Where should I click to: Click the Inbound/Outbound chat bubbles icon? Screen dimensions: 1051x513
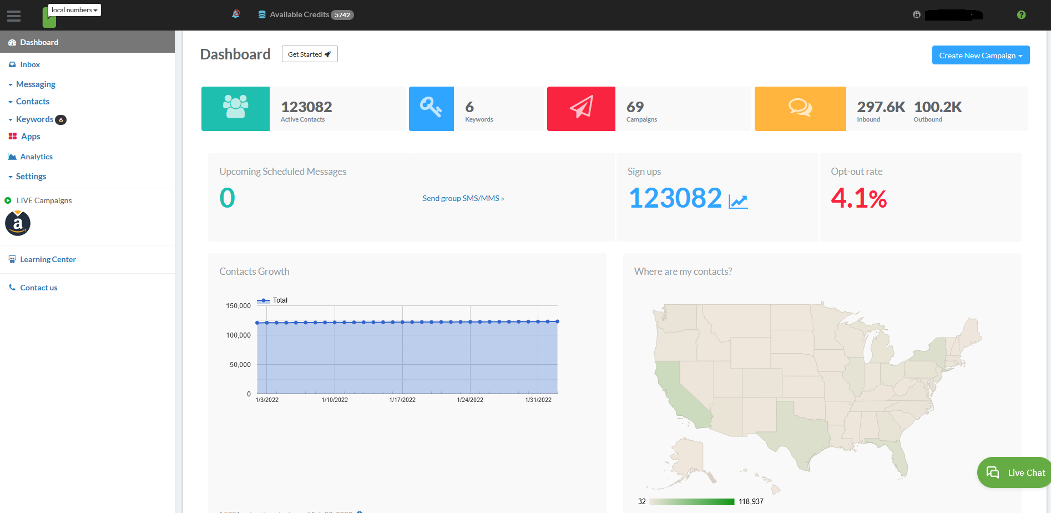800,108
